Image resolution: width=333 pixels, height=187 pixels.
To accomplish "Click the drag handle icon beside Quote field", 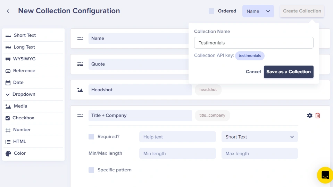I will click(80, 64).
